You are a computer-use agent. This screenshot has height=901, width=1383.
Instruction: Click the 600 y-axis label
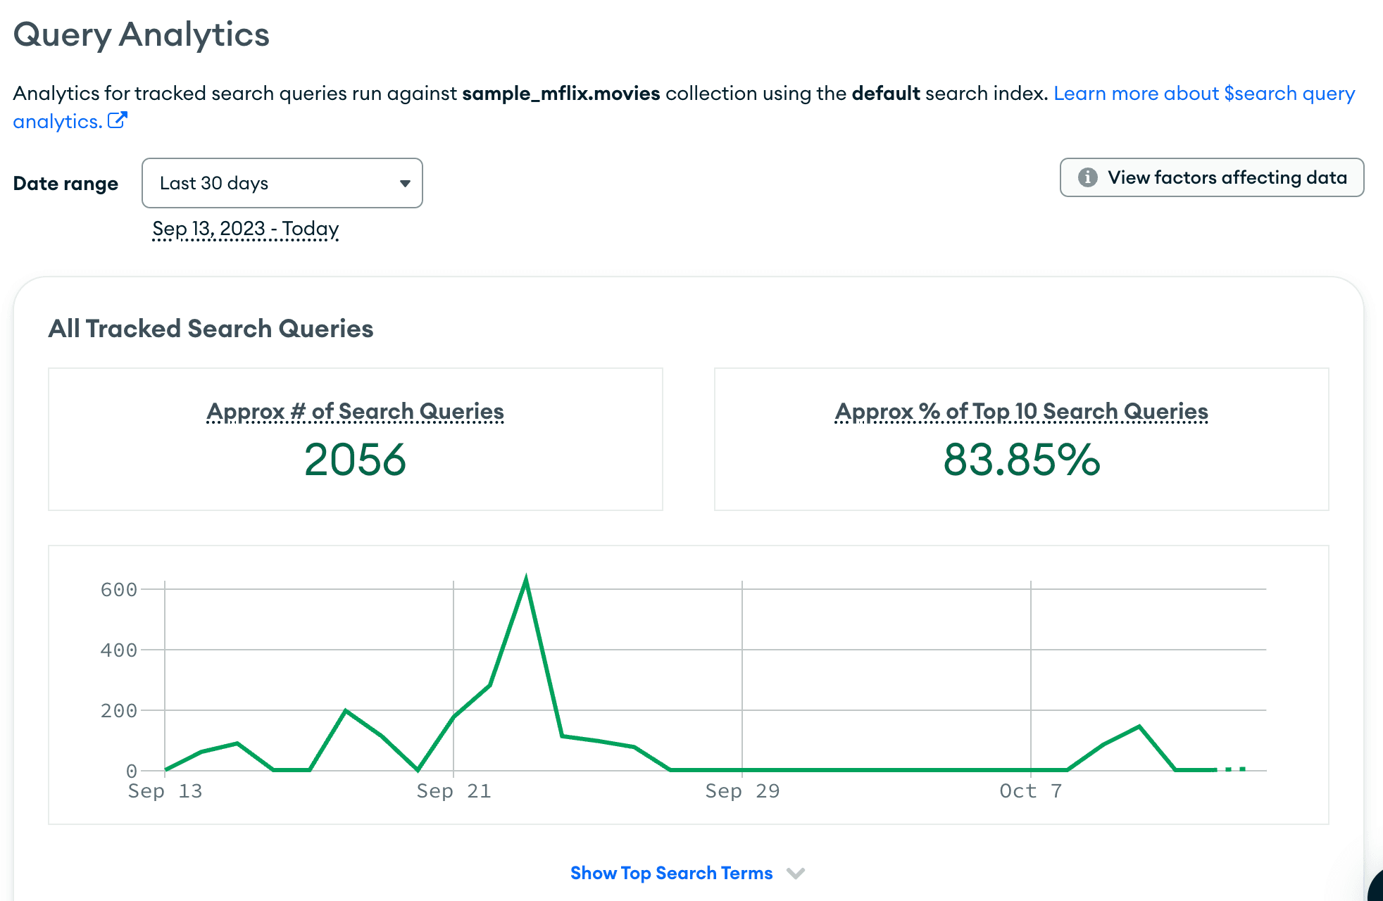tap(118, 590)
